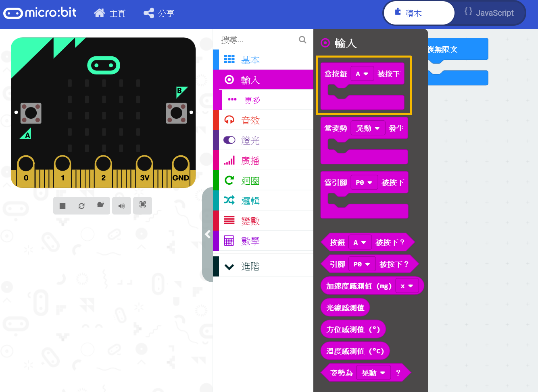Switch to JavaScript editor

[489, 13]
